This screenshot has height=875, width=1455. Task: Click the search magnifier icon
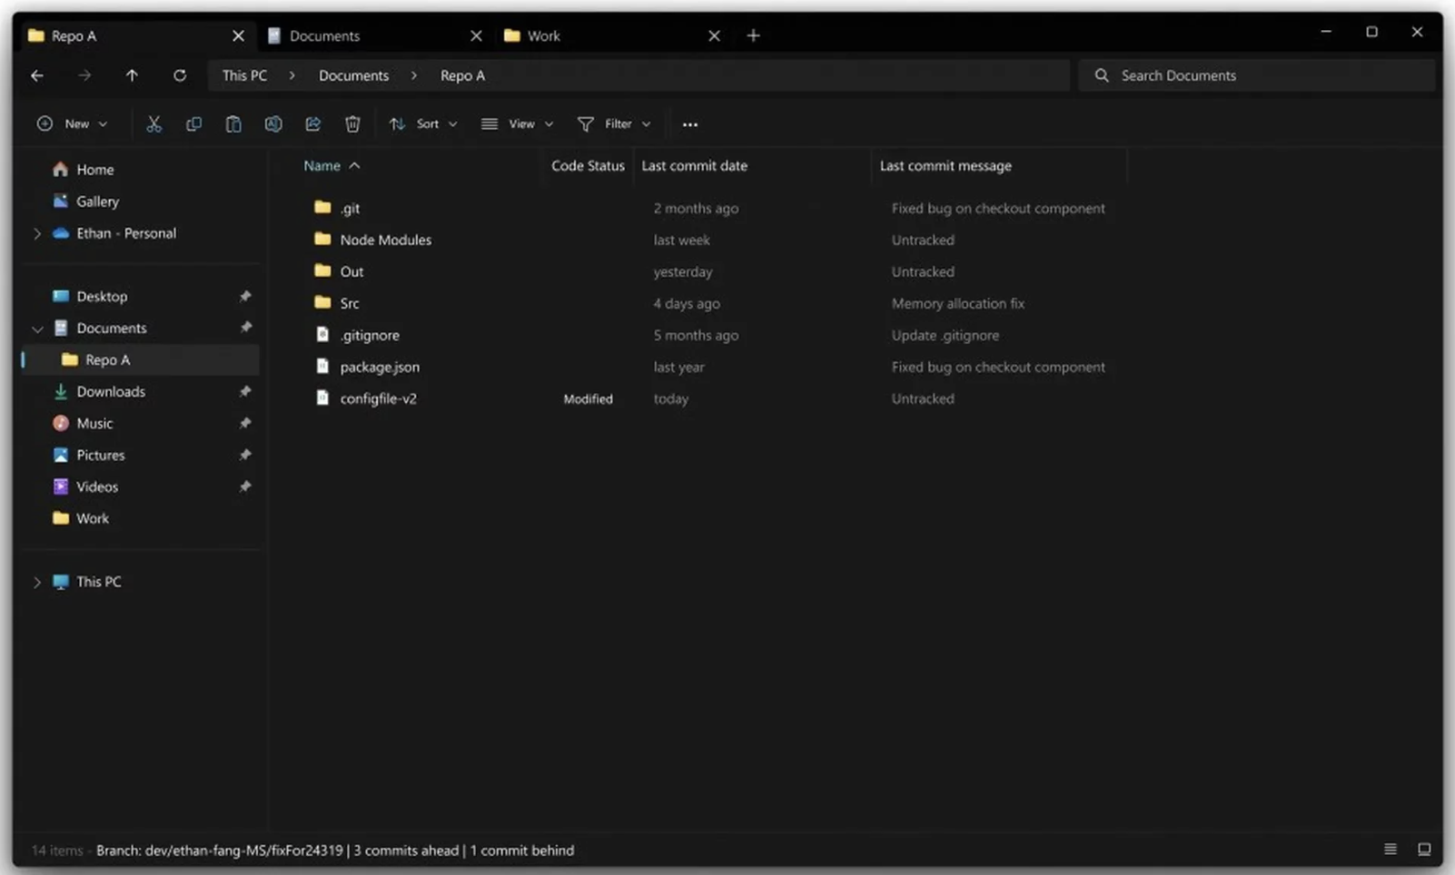(1102, 75)
